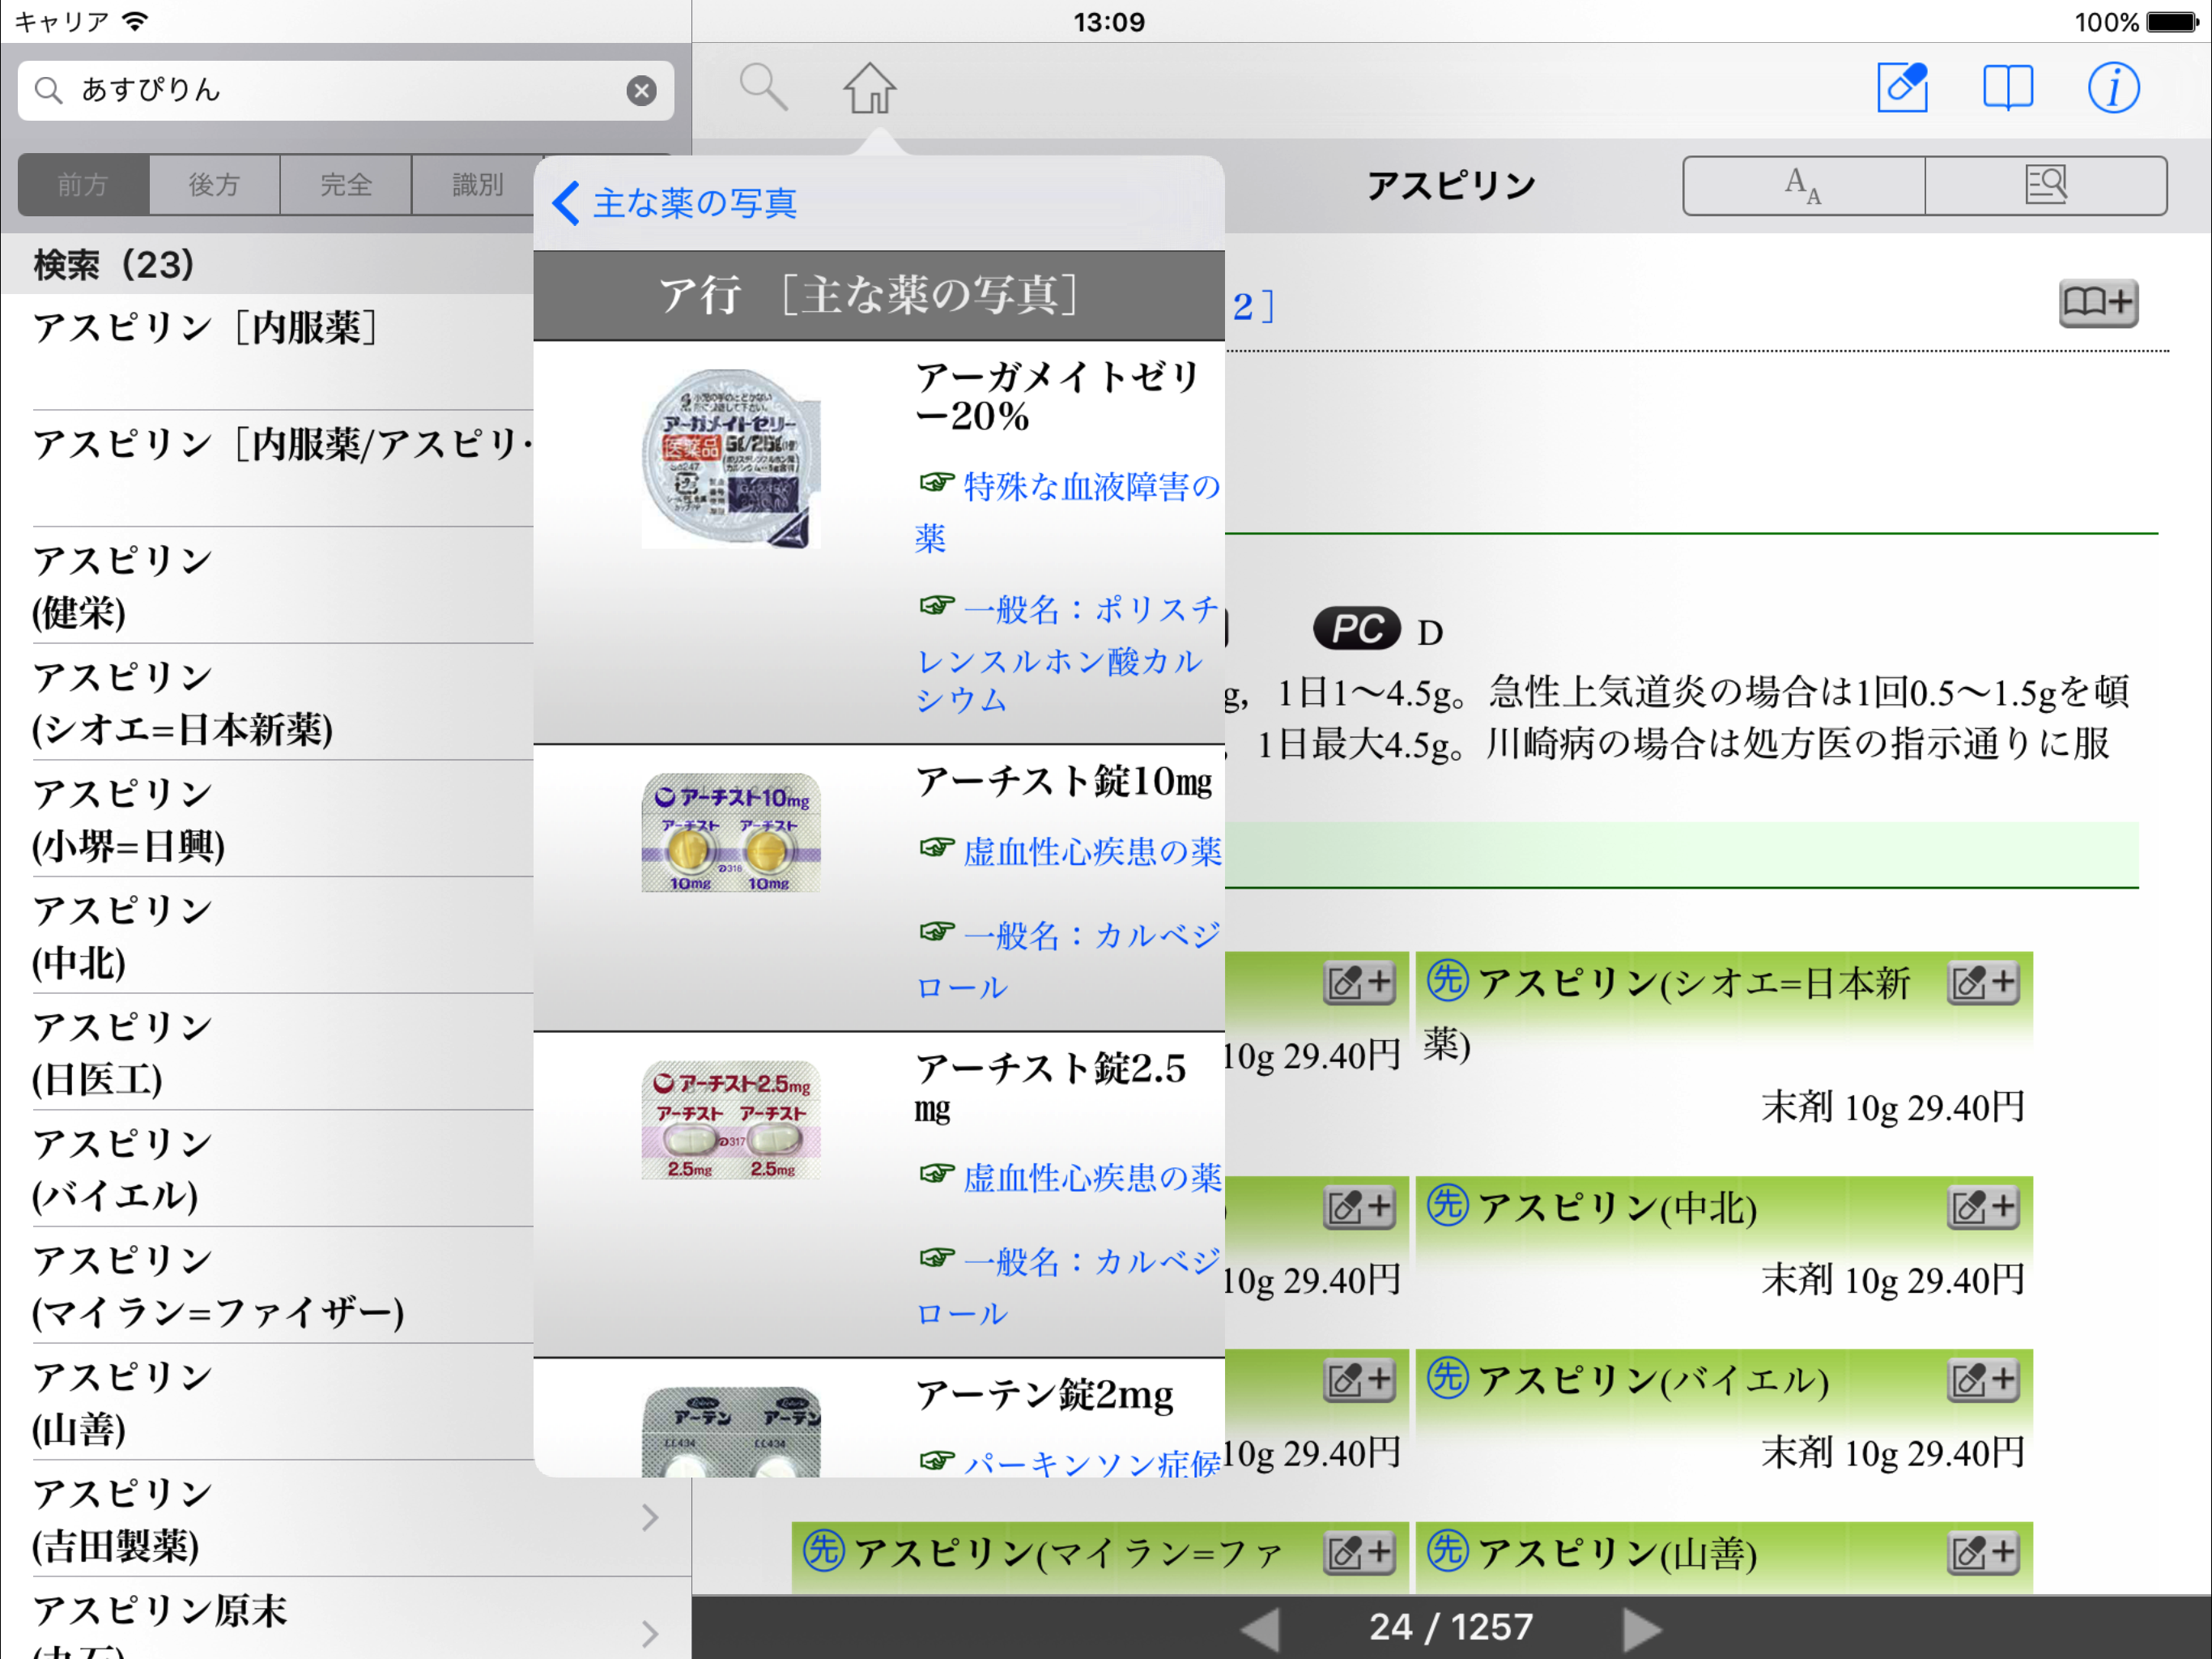Open the book bookmarks icon at top right
The width and height of the screenshot is (2212, 1659).
tap(2007, 88)
